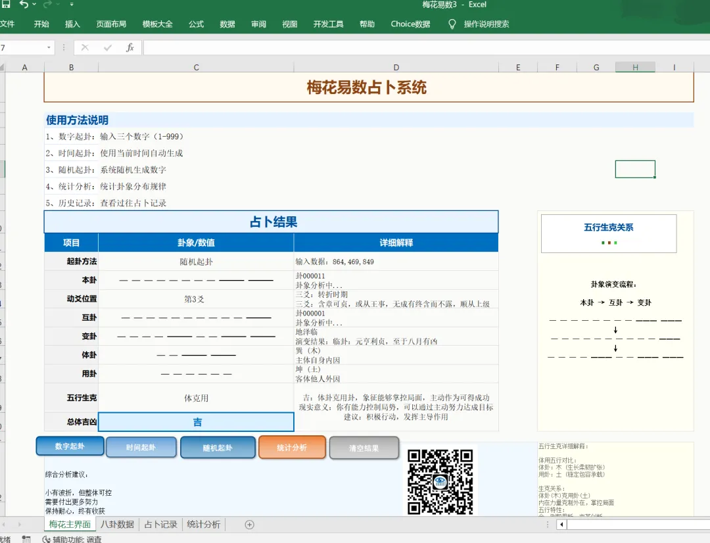Click the orange 统计分析 button

click(x=292, y=448)
